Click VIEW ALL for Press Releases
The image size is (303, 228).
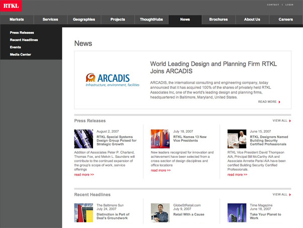(x=280, y=121)
